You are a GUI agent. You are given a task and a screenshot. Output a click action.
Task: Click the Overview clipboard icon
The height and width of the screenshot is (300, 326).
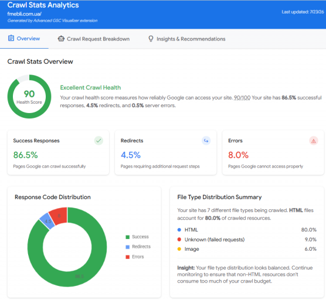pyautogui.click(x=11, y=38)
